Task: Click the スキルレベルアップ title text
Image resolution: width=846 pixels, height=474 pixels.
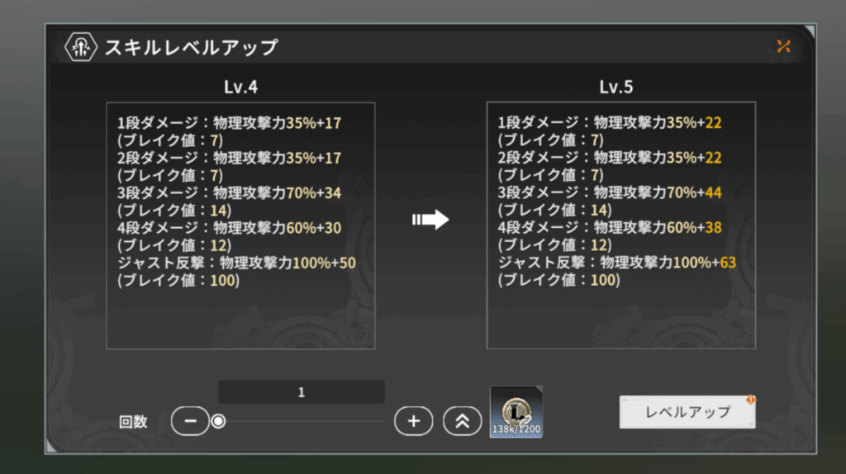Action: [191, 47]
